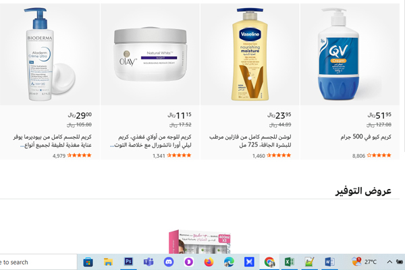Switch to Excel in the taskbar

coord(290,262)
